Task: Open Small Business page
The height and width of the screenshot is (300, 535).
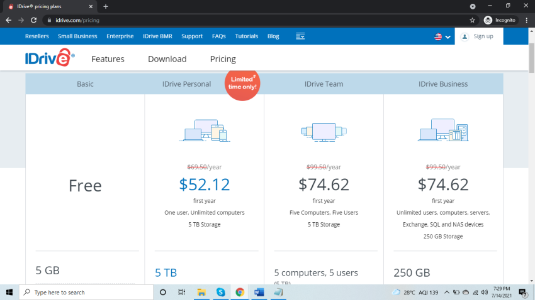Action: 77,36
